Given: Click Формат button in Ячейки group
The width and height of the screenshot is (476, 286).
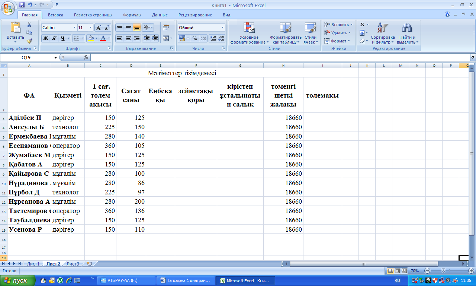Looking at the screenshot, I should pos(337,41).
